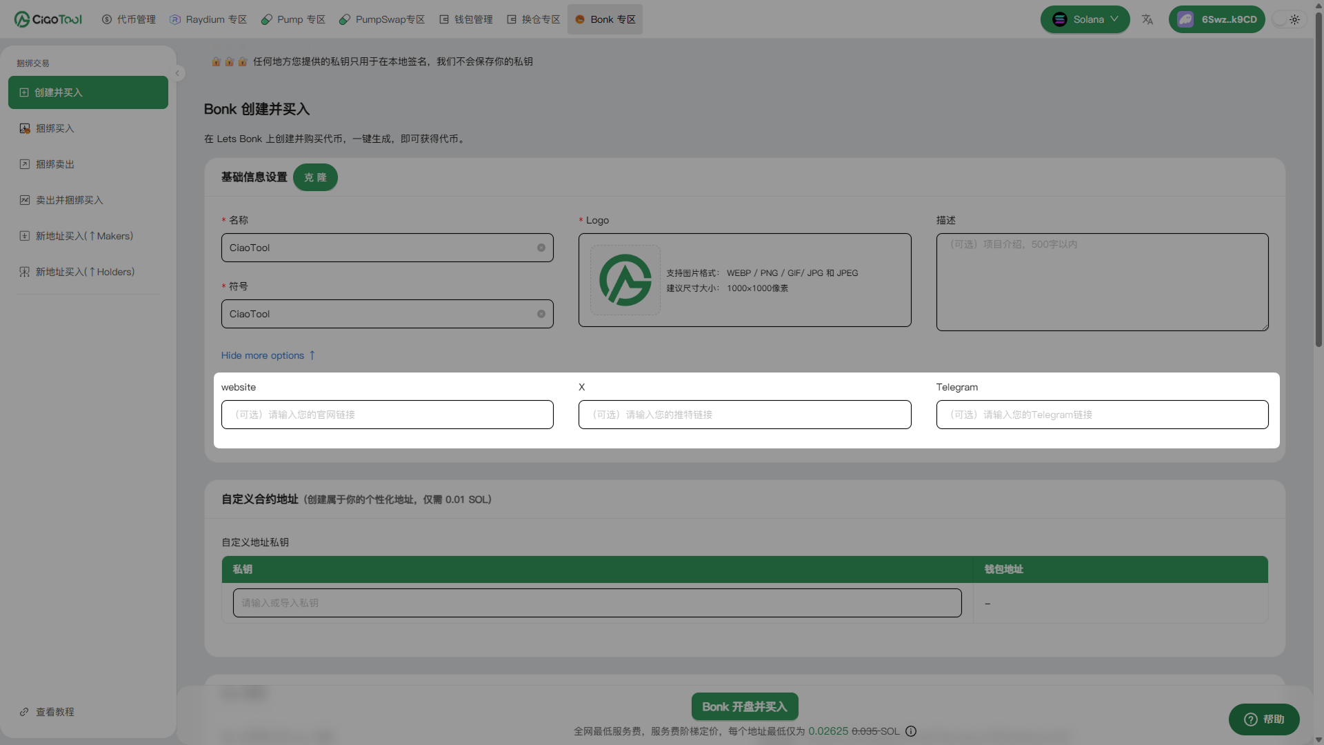The width and height of the screenshot is (1324, 745).
Task: Clear the 符号 field with X icon
Action: point(541,314)
